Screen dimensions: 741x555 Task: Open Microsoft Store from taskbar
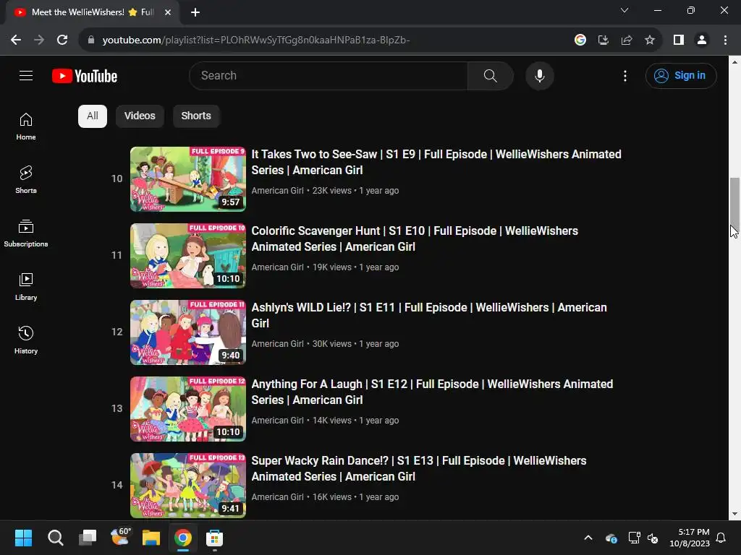(x=214, y=538)
